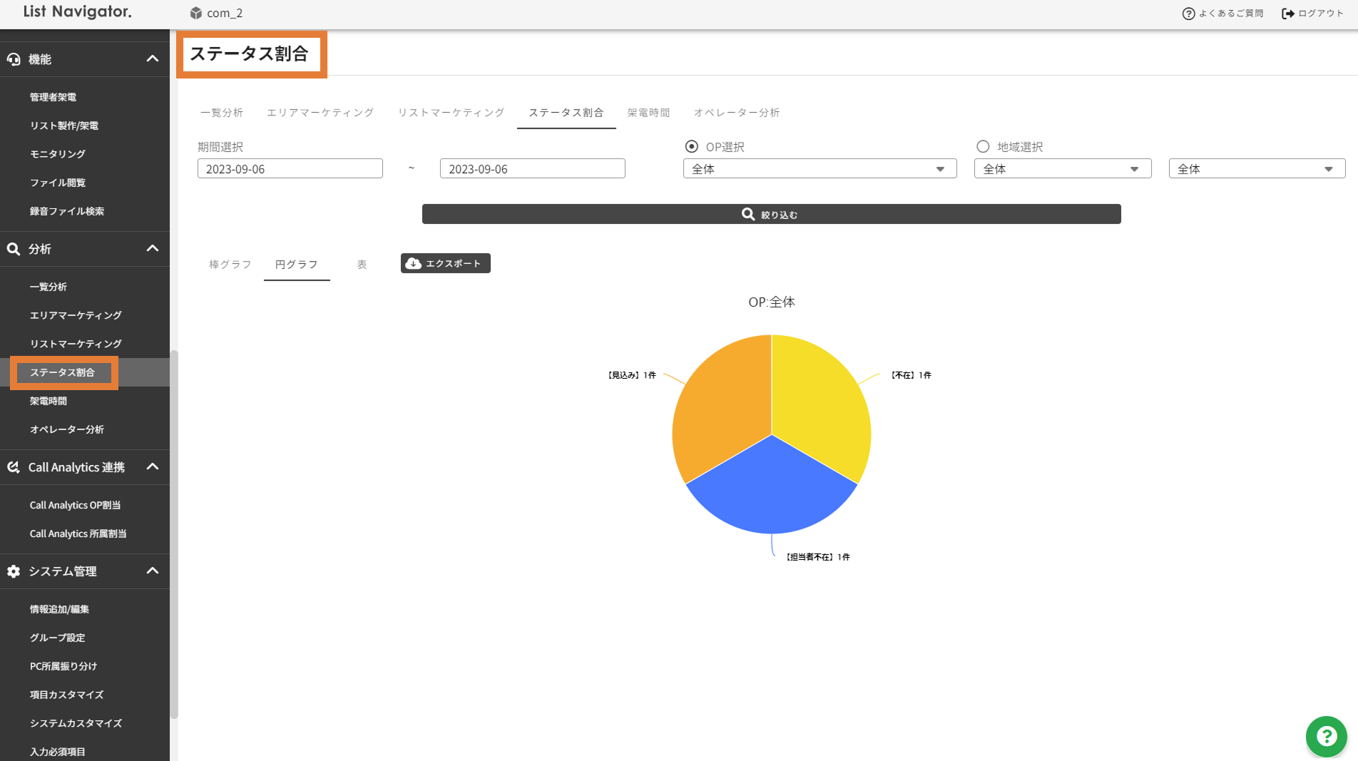Click the magnifier icon beside 分析
The height and width of the screenshot is (761, 1358).
[14, 249]
